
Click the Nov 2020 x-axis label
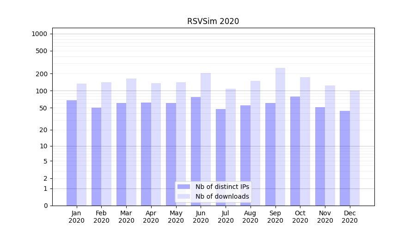[325, 217]
